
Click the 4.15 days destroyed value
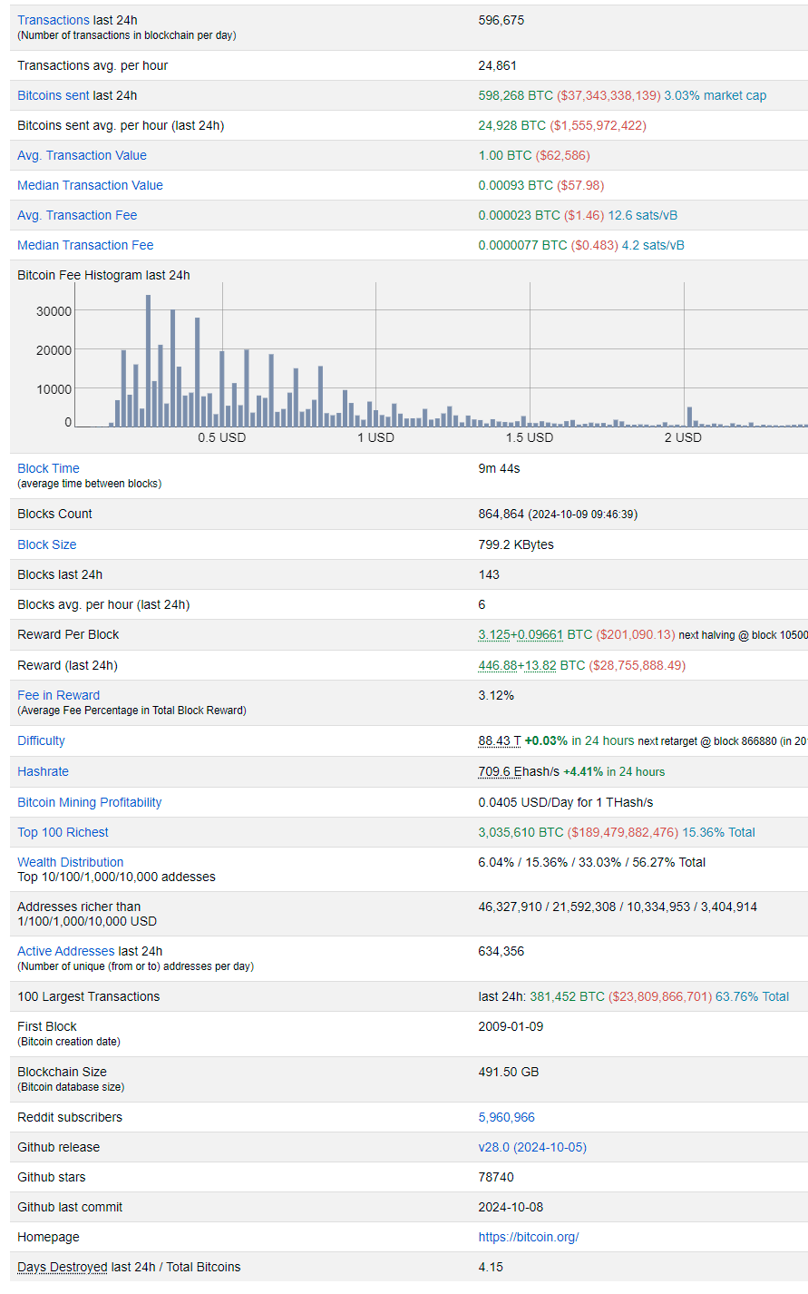tap(491, 1267)
